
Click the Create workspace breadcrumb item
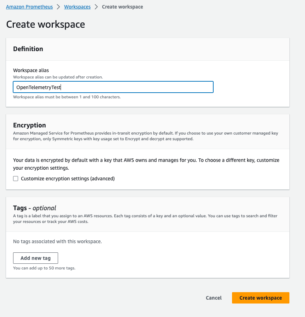pyautogui.click(x=122, y=6)
